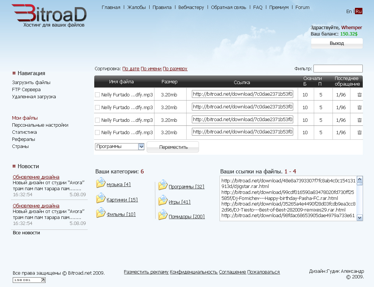Switch language to Ru
The width and height of the screenshot is (374, 287).
(x=359, y=11)
